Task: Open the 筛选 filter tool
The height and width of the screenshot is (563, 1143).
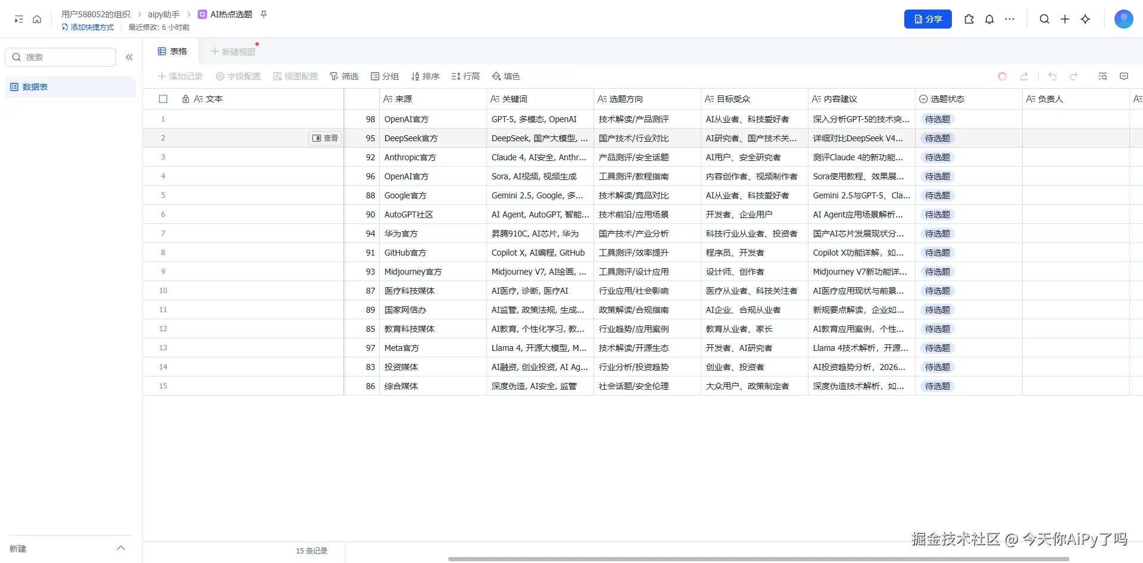Action: 344,76
